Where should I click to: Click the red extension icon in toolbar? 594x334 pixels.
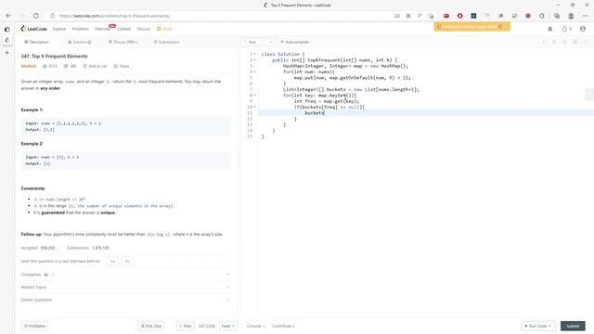click(x=446, y=16)
